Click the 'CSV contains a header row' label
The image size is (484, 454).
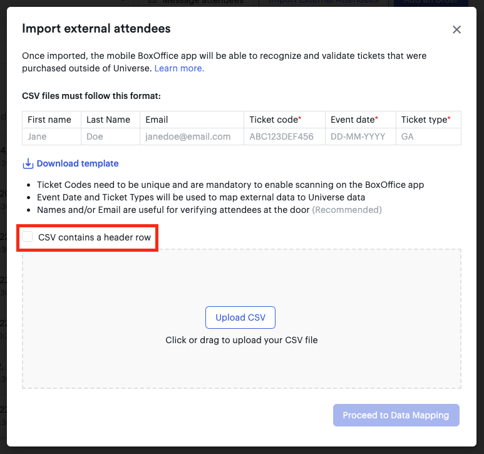point(95,237)
